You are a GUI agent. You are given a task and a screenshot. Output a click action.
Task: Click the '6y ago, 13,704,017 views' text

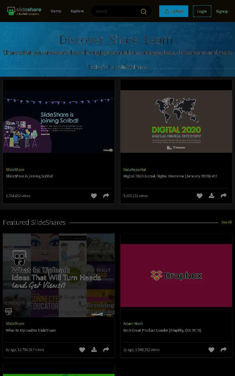[x=25, y=350]
